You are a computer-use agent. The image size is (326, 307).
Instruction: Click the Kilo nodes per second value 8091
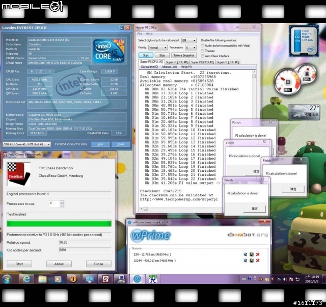[85, 250]
